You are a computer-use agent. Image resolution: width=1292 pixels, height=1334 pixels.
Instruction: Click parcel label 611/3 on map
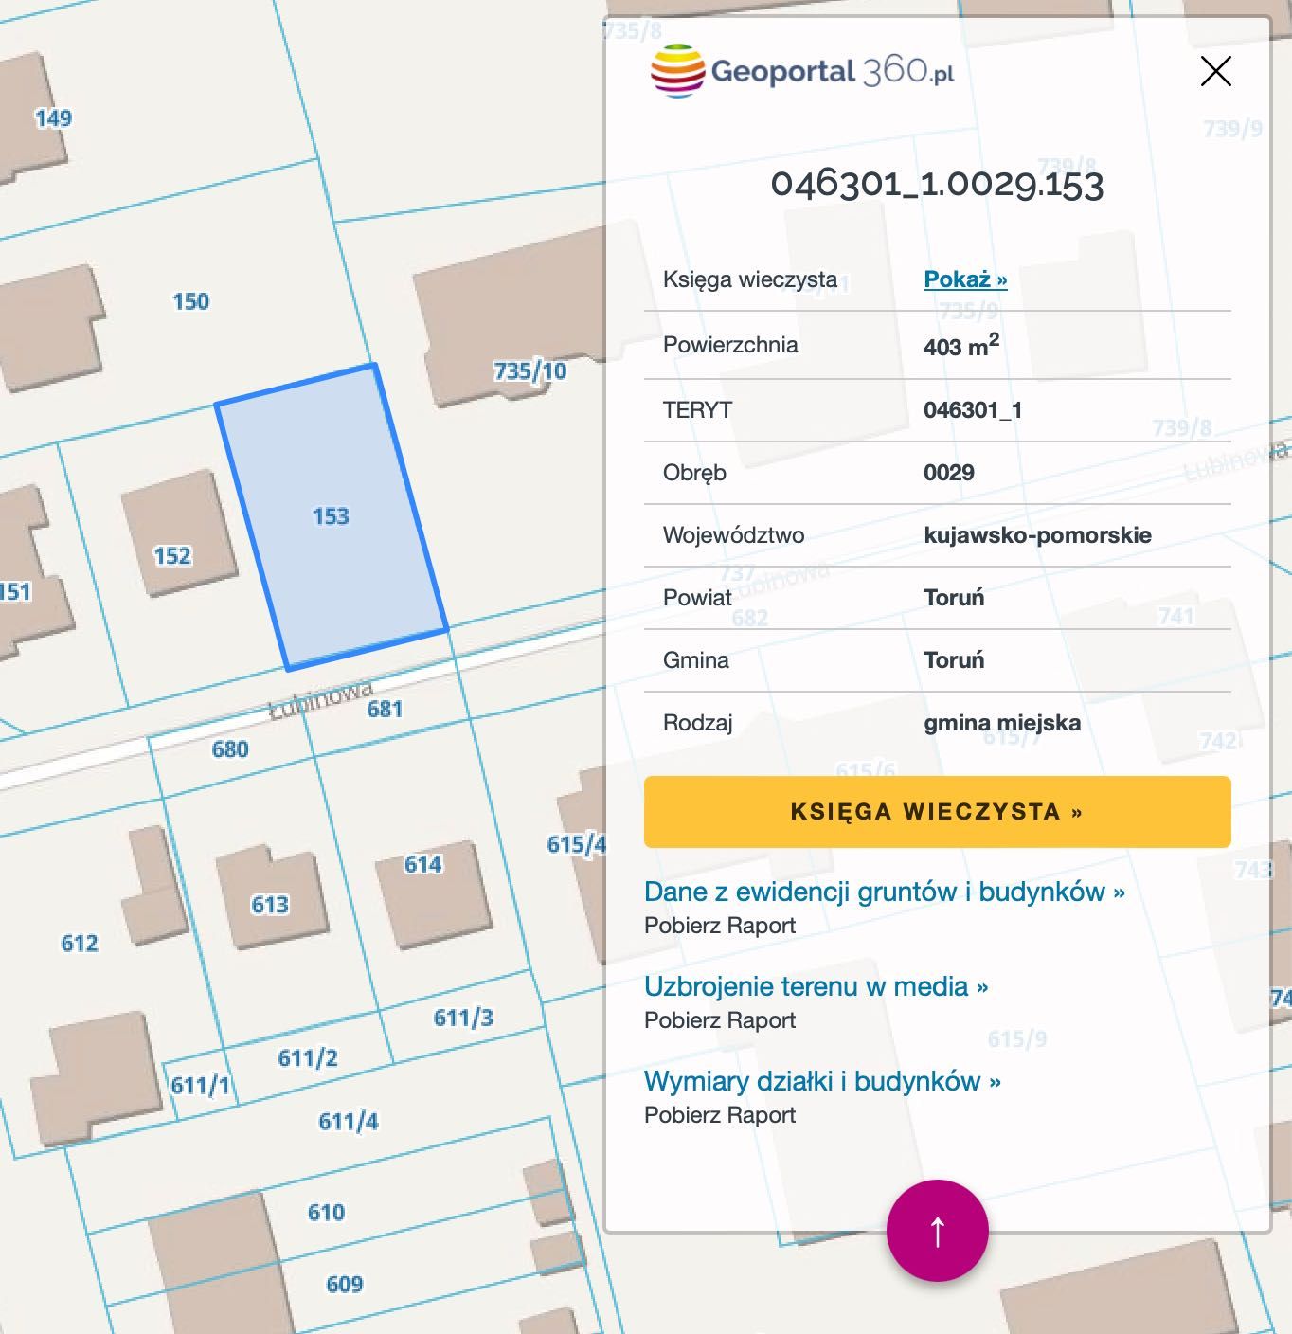coord(463,1018)
